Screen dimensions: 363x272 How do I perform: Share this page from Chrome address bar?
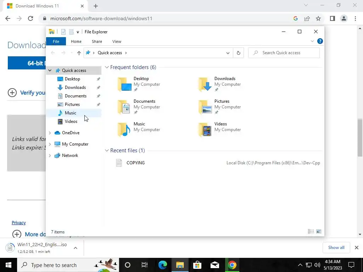307,18
